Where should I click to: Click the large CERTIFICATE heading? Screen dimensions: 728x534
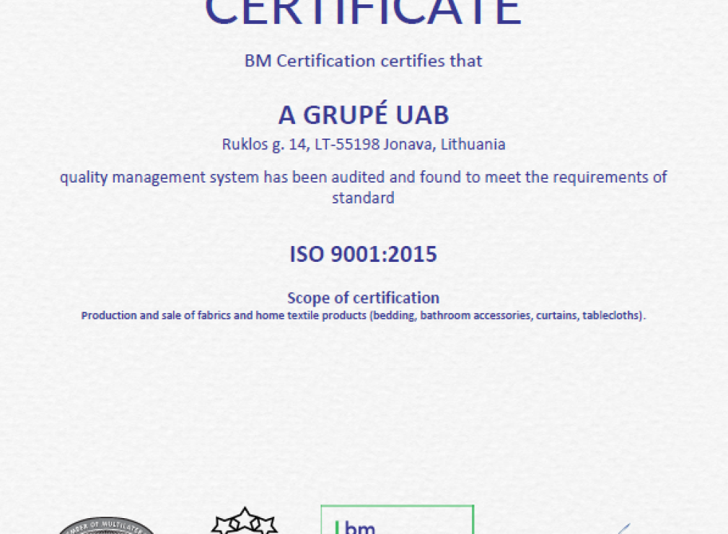363,12
